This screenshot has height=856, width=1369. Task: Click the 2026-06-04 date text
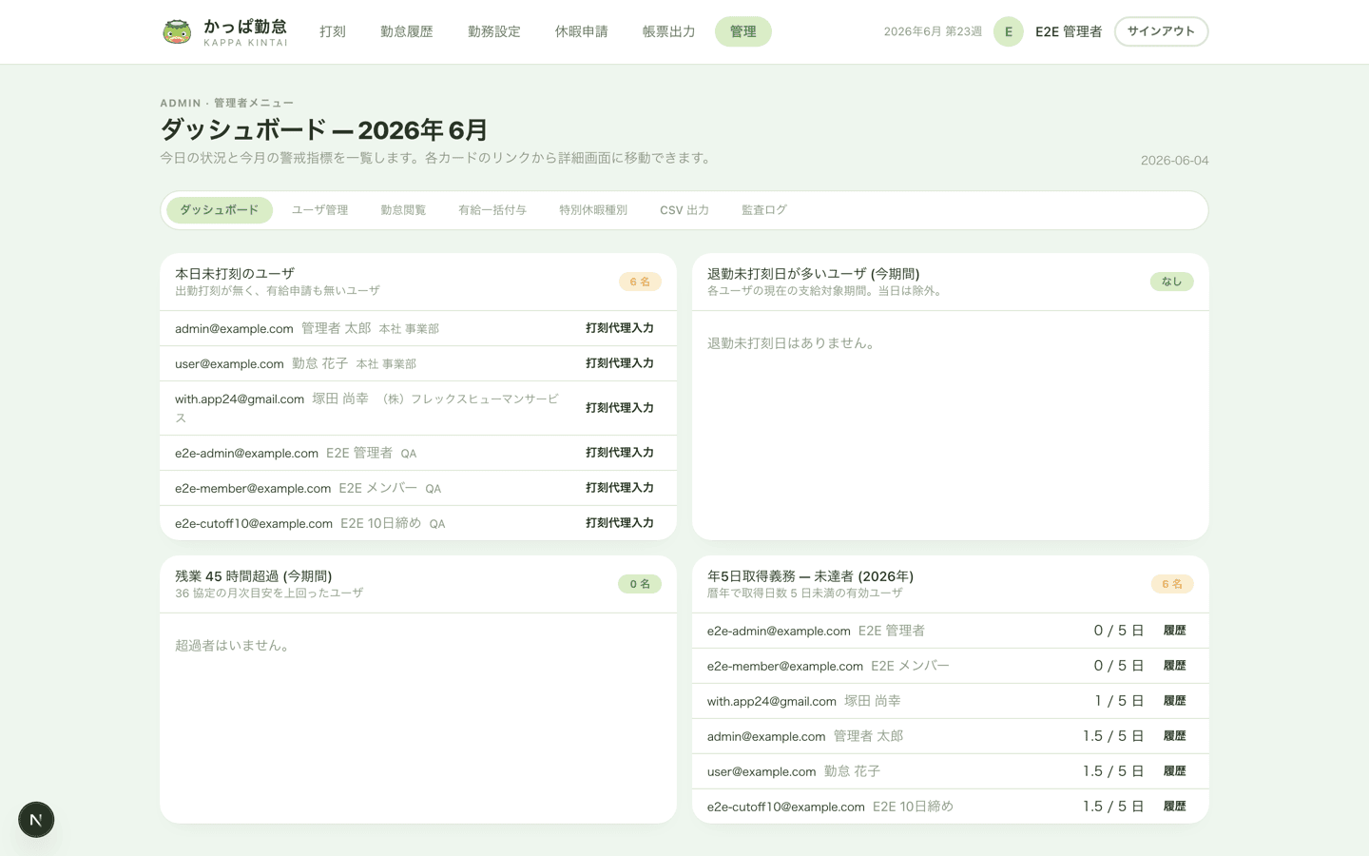pyautogui.click(x=1175, y=161)
